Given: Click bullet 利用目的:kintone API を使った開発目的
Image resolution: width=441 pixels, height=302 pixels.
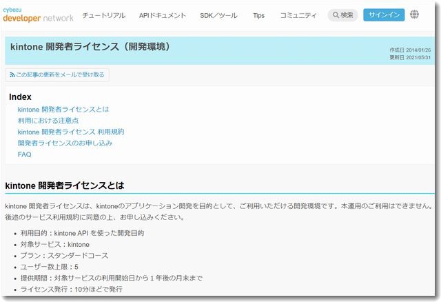Looking at the screenshot, I should click(82, 233).
